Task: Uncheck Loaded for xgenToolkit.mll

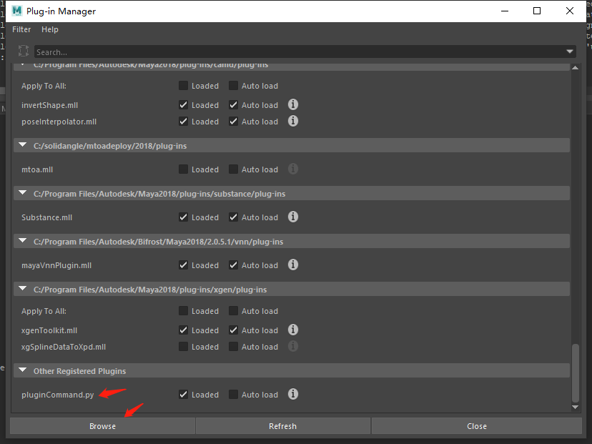Action: tap(184, 330)
